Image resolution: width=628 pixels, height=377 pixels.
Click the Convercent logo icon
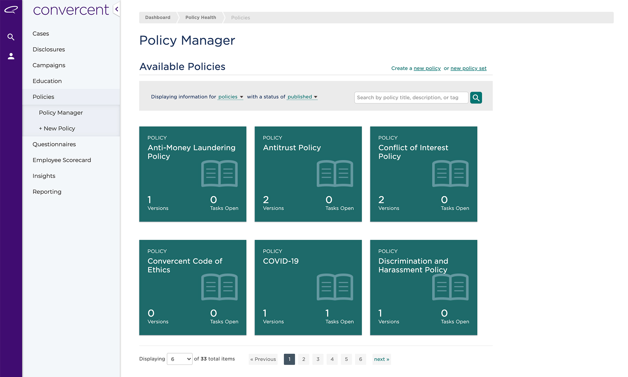pos(11,10)
